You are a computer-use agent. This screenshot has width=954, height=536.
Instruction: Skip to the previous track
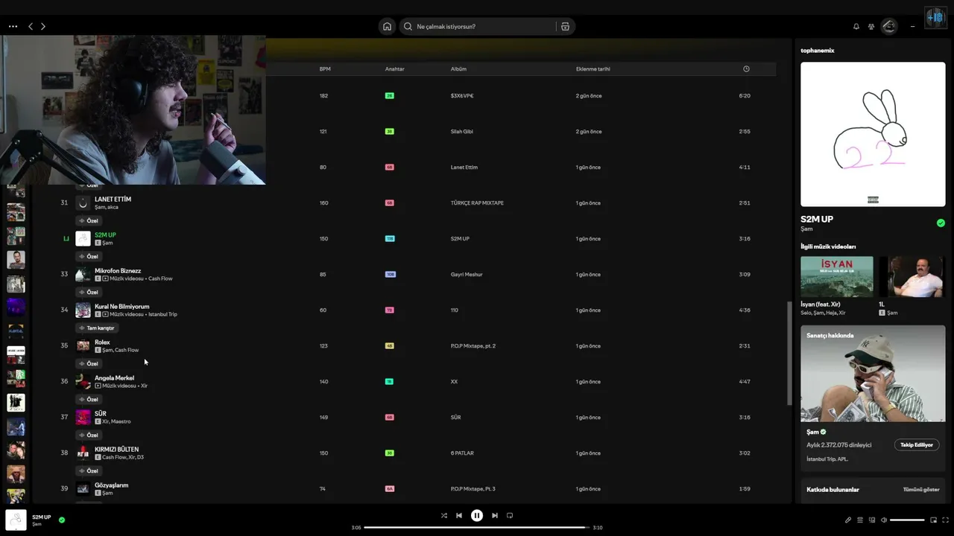tap(459, 515)
